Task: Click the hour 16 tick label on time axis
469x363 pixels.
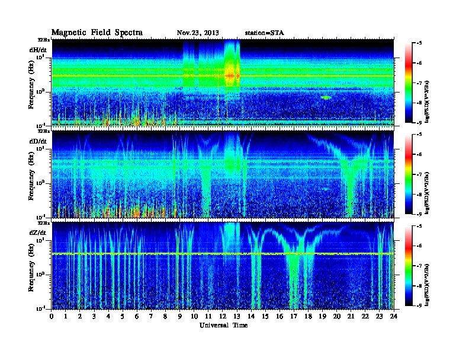Action: [280, 317]
